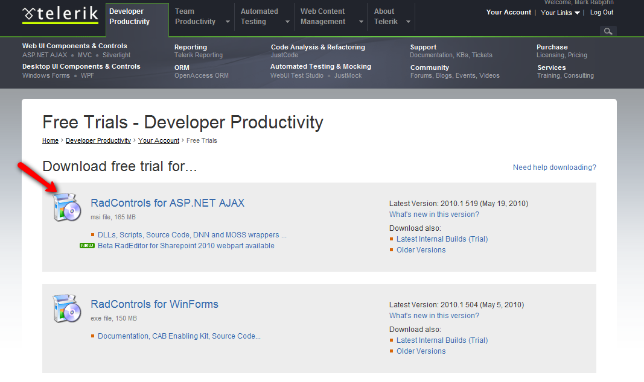Click the Log Out link
644x382 pixels.
[601, 12]
